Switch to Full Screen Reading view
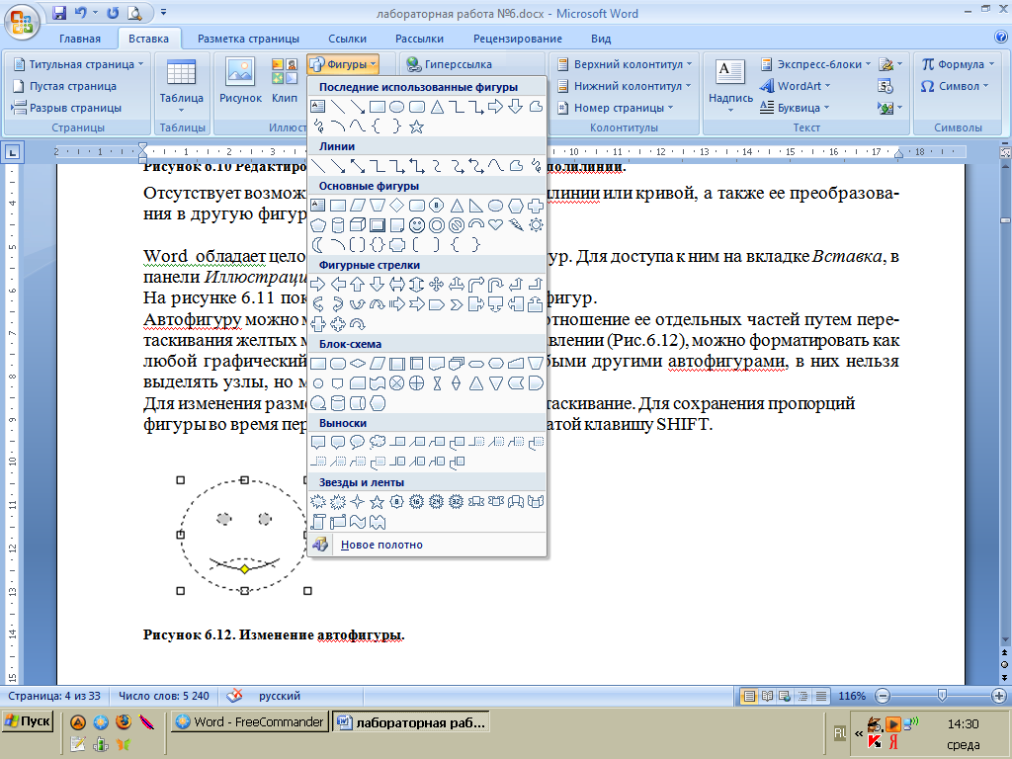The image size is (1012, 759). point(767,696)
